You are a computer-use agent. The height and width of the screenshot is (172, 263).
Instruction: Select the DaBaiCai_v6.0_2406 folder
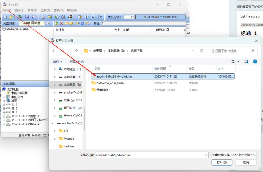[110, 83]
